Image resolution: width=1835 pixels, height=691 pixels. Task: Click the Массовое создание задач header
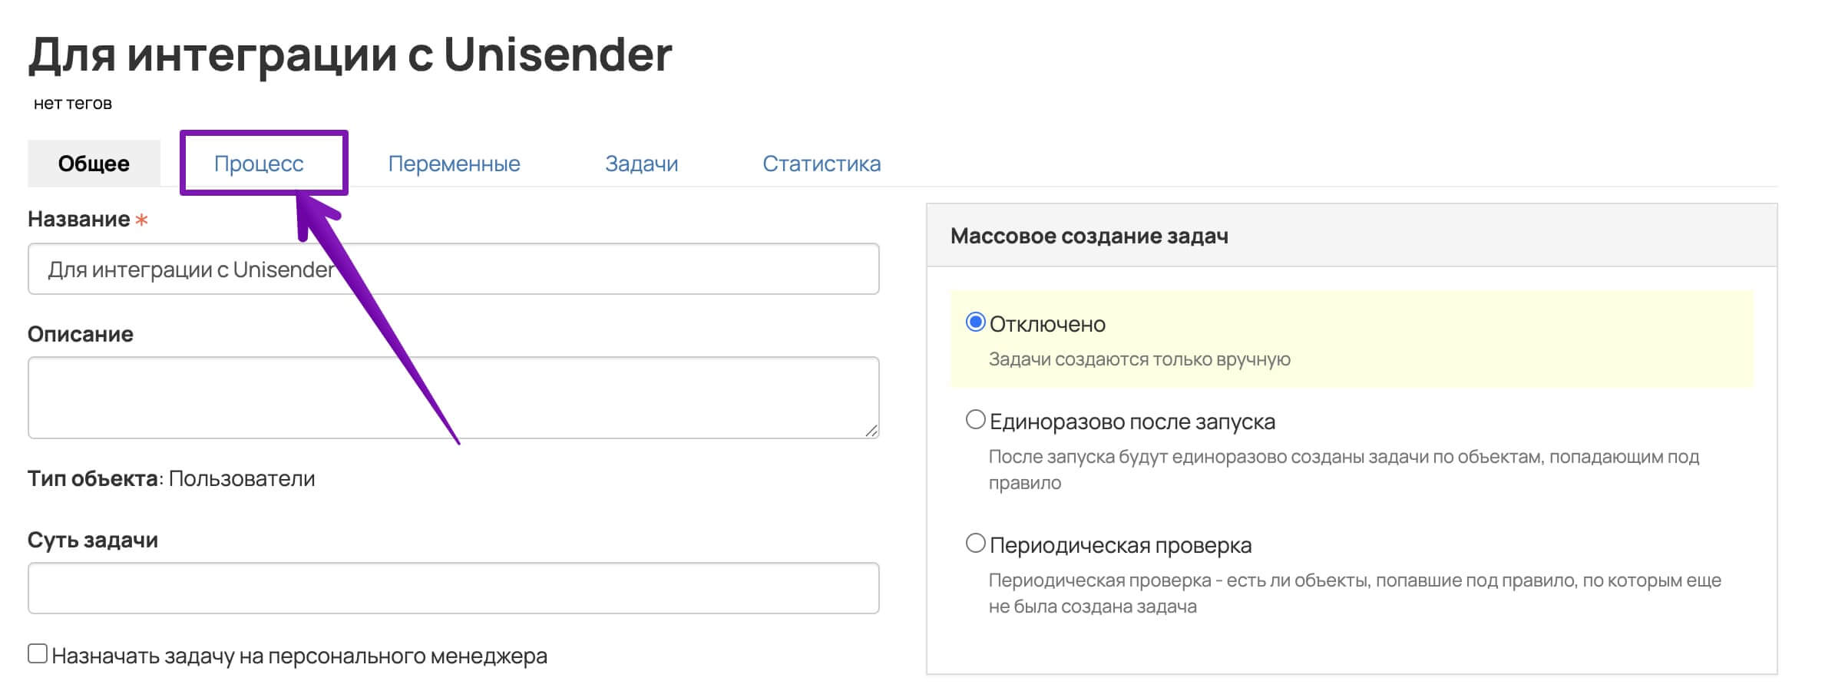click(1089, 236)
